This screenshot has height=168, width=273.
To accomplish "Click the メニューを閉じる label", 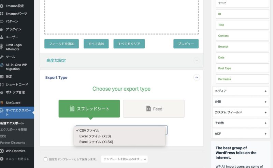I will point(17,159).
